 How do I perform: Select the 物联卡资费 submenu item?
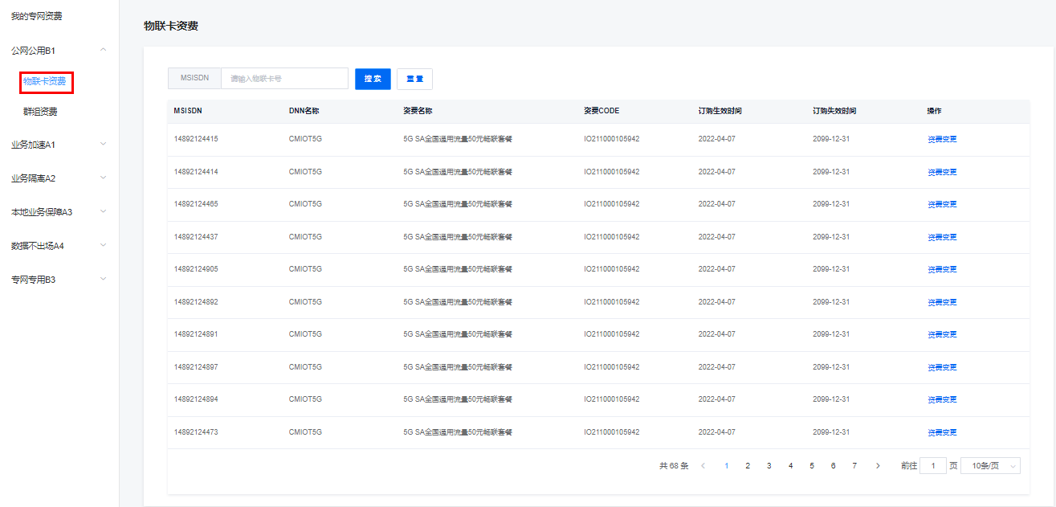click(45, 81)
